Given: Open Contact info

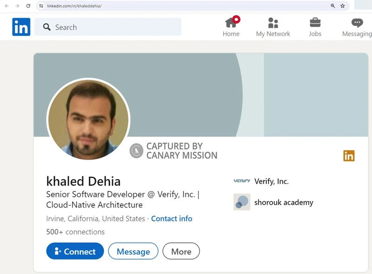Looking at the screenshot, I should tap(172, 219).
